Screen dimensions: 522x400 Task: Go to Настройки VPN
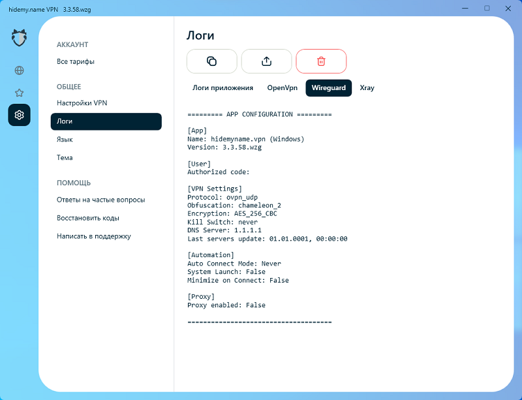point(82,103)
